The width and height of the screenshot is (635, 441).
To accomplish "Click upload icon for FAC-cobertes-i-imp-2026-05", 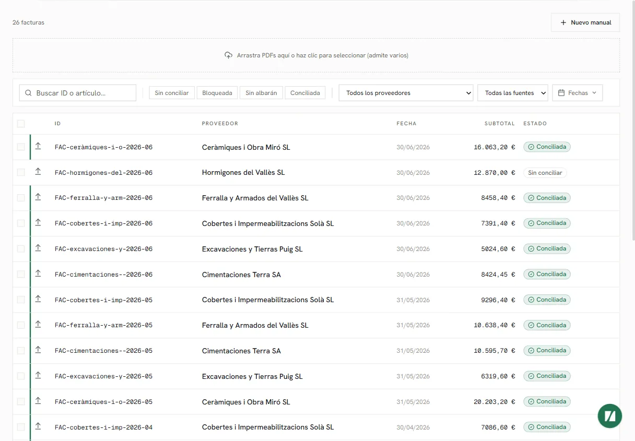I will tap(38, 299).
